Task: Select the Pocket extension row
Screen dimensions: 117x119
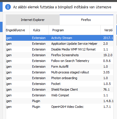Action: [x=60, y=84]
